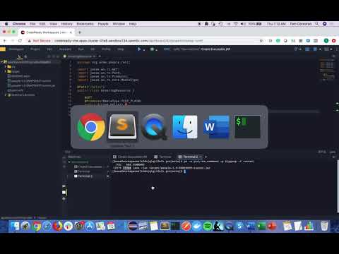
Task: Open Firefox from the Dock
Action: click(58, 226)
